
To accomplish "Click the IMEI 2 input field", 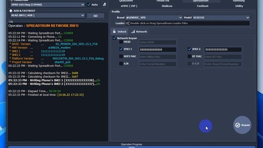I will pos(223,49).
